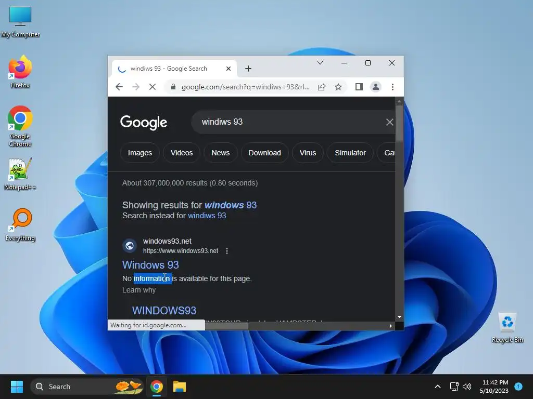Open the corrected 'windows 93' link
533x399 pixels.
pyautogui.click(x=231, y=205)
